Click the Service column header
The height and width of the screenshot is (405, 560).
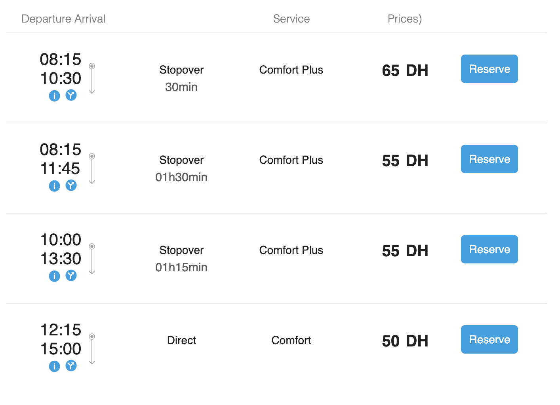point(291,19)
